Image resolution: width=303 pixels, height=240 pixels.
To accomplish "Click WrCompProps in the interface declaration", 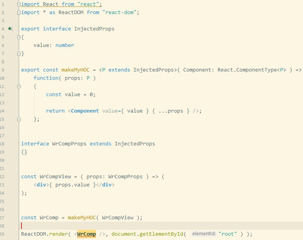I will pyautogui.click(x=69, y=144).
